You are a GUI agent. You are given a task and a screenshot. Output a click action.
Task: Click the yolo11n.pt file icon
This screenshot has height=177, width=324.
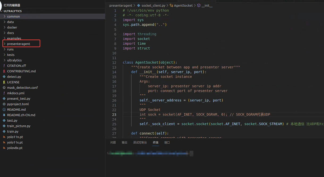pos(4,137)
